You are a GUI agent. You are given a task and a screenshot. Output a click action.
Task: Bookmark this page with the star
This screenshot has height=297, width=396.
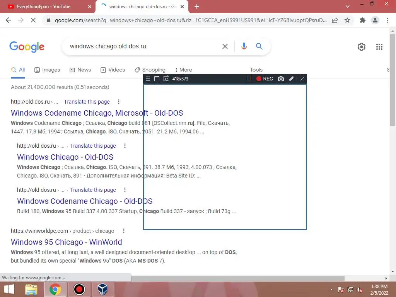tap(347, 20)
